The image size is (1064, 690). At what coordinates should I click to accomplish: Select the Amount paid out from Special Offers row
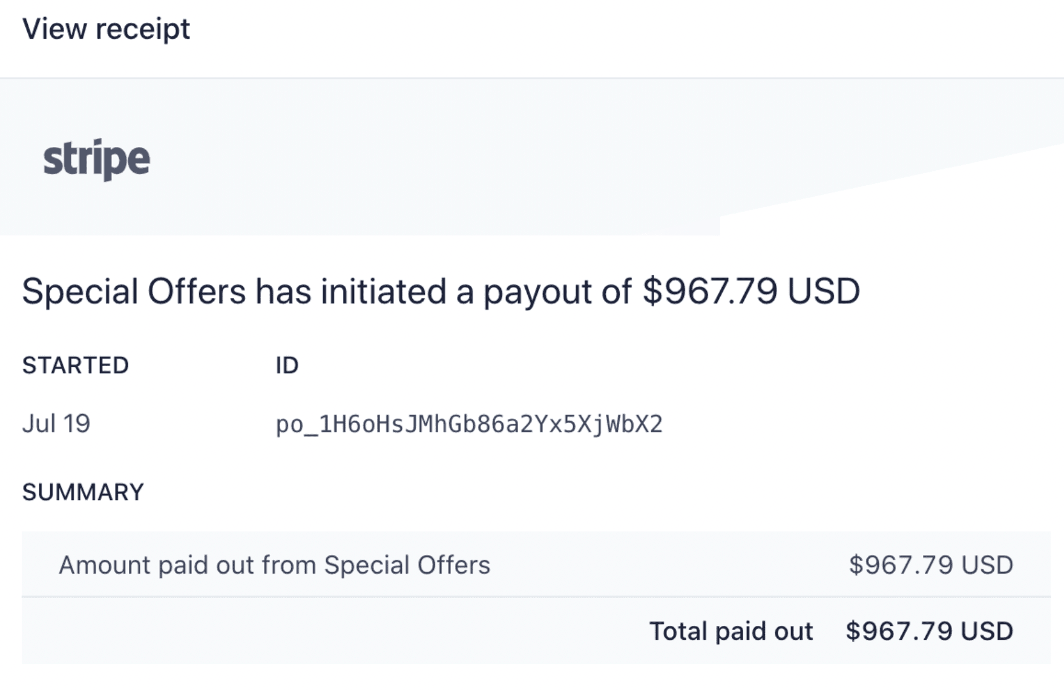[x=274, y=565]
